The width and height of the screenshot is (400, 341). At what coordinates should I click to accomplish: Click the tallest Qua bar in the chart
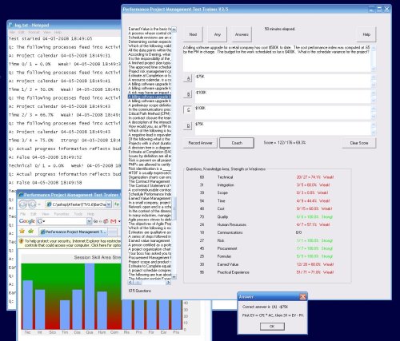pos(90,296)
